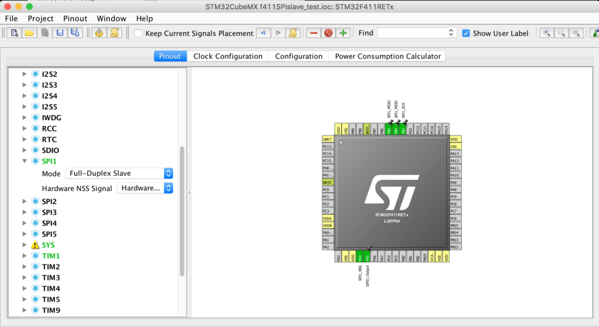The image size is (599, 327).
Task: Select the I2S5 tree label
Action: point(50,107)
